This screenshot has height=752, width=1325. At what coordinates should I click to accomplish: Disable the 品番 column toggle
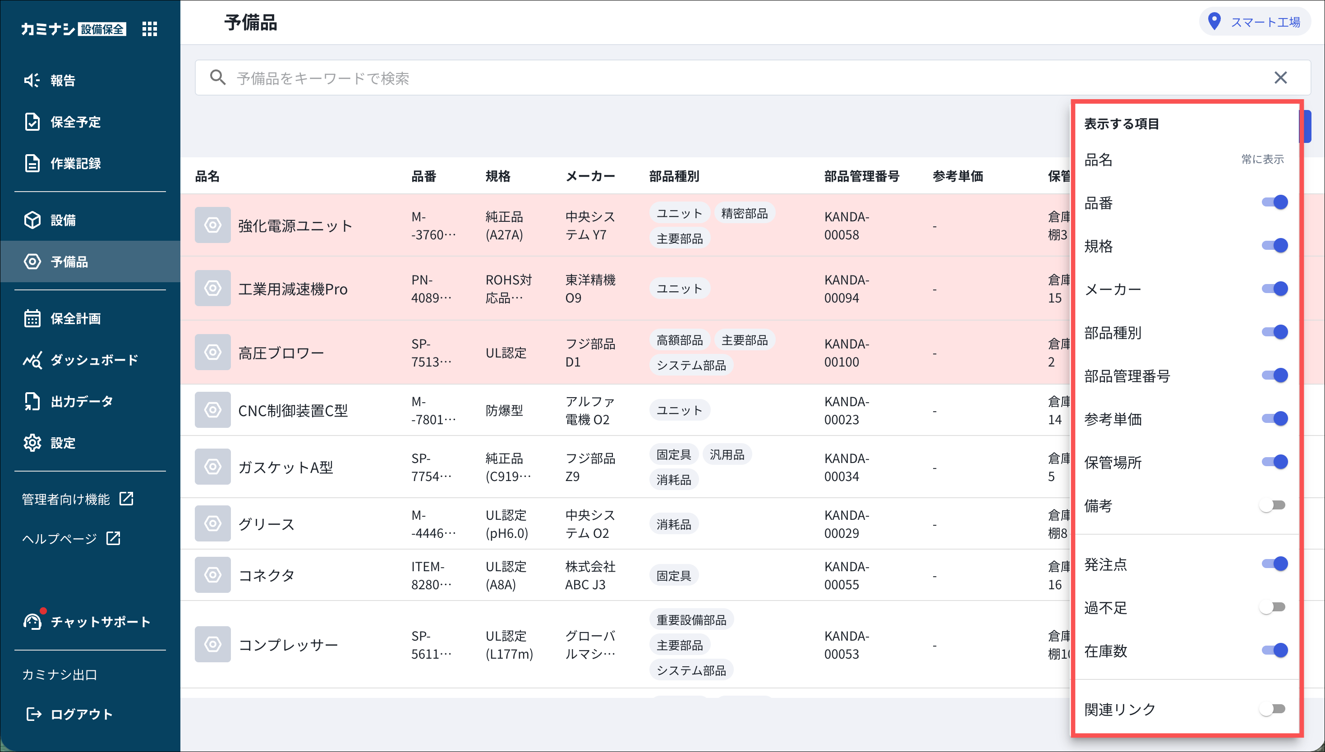[x=1274, y=202]
